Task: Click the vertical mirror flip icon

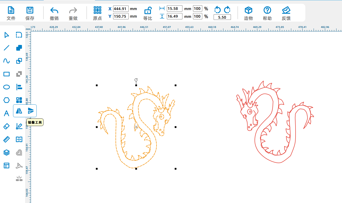Action: pyautogui.click(x=31, y=111)
